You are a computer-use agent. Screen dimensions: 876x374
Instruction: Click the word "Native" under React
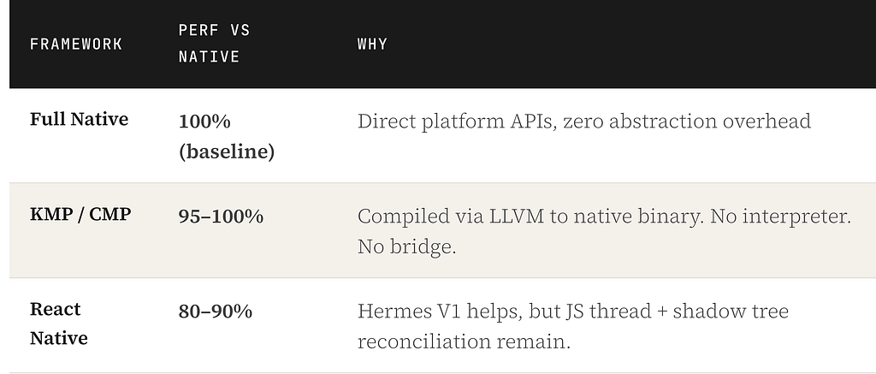click(59, 338)
